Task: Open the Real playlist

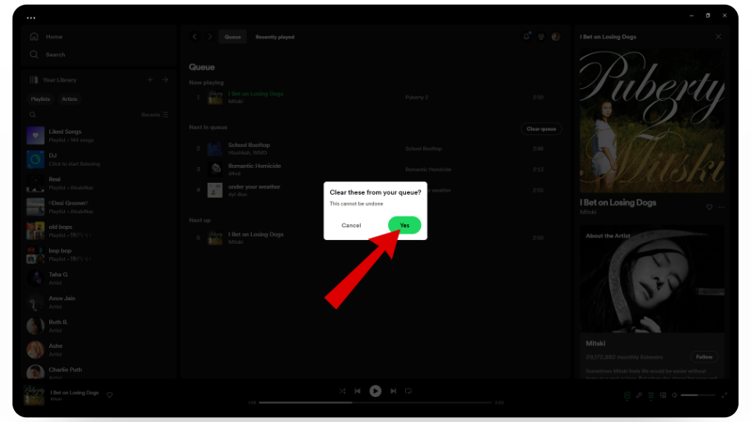Action: coord(99,183)
